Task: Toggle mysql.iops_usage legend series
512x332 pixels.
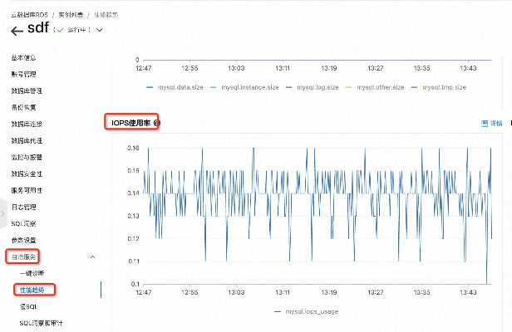Action: [x=306, y=311]
